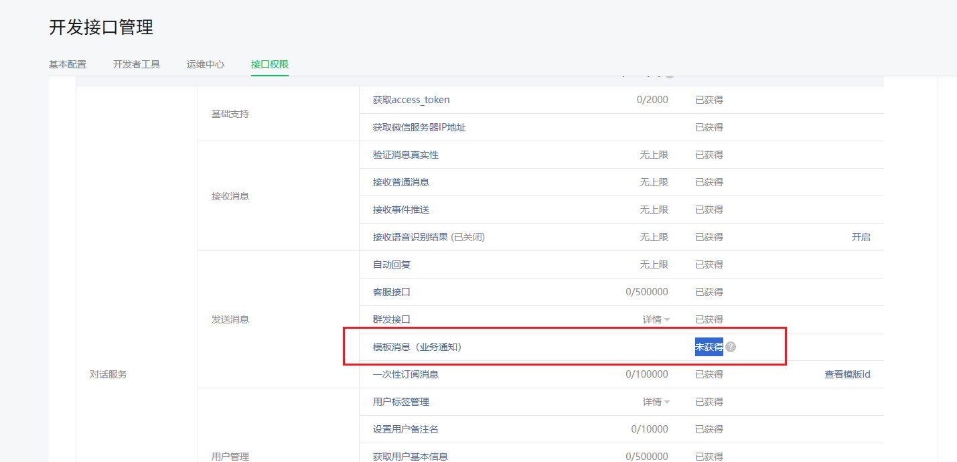957x462 pixels.
Task: Click the 开发接口管理 page title
Action: point(101,27)
